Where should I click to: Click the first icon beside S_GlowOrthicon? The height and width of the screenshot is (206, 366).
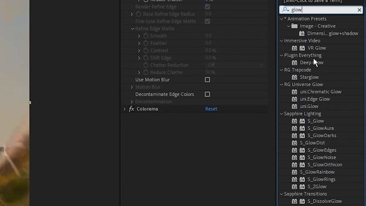pos(295,165)
